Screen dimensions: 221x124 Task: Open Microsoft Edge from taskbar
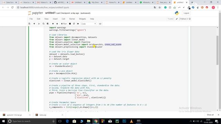(x=67, y=121)
